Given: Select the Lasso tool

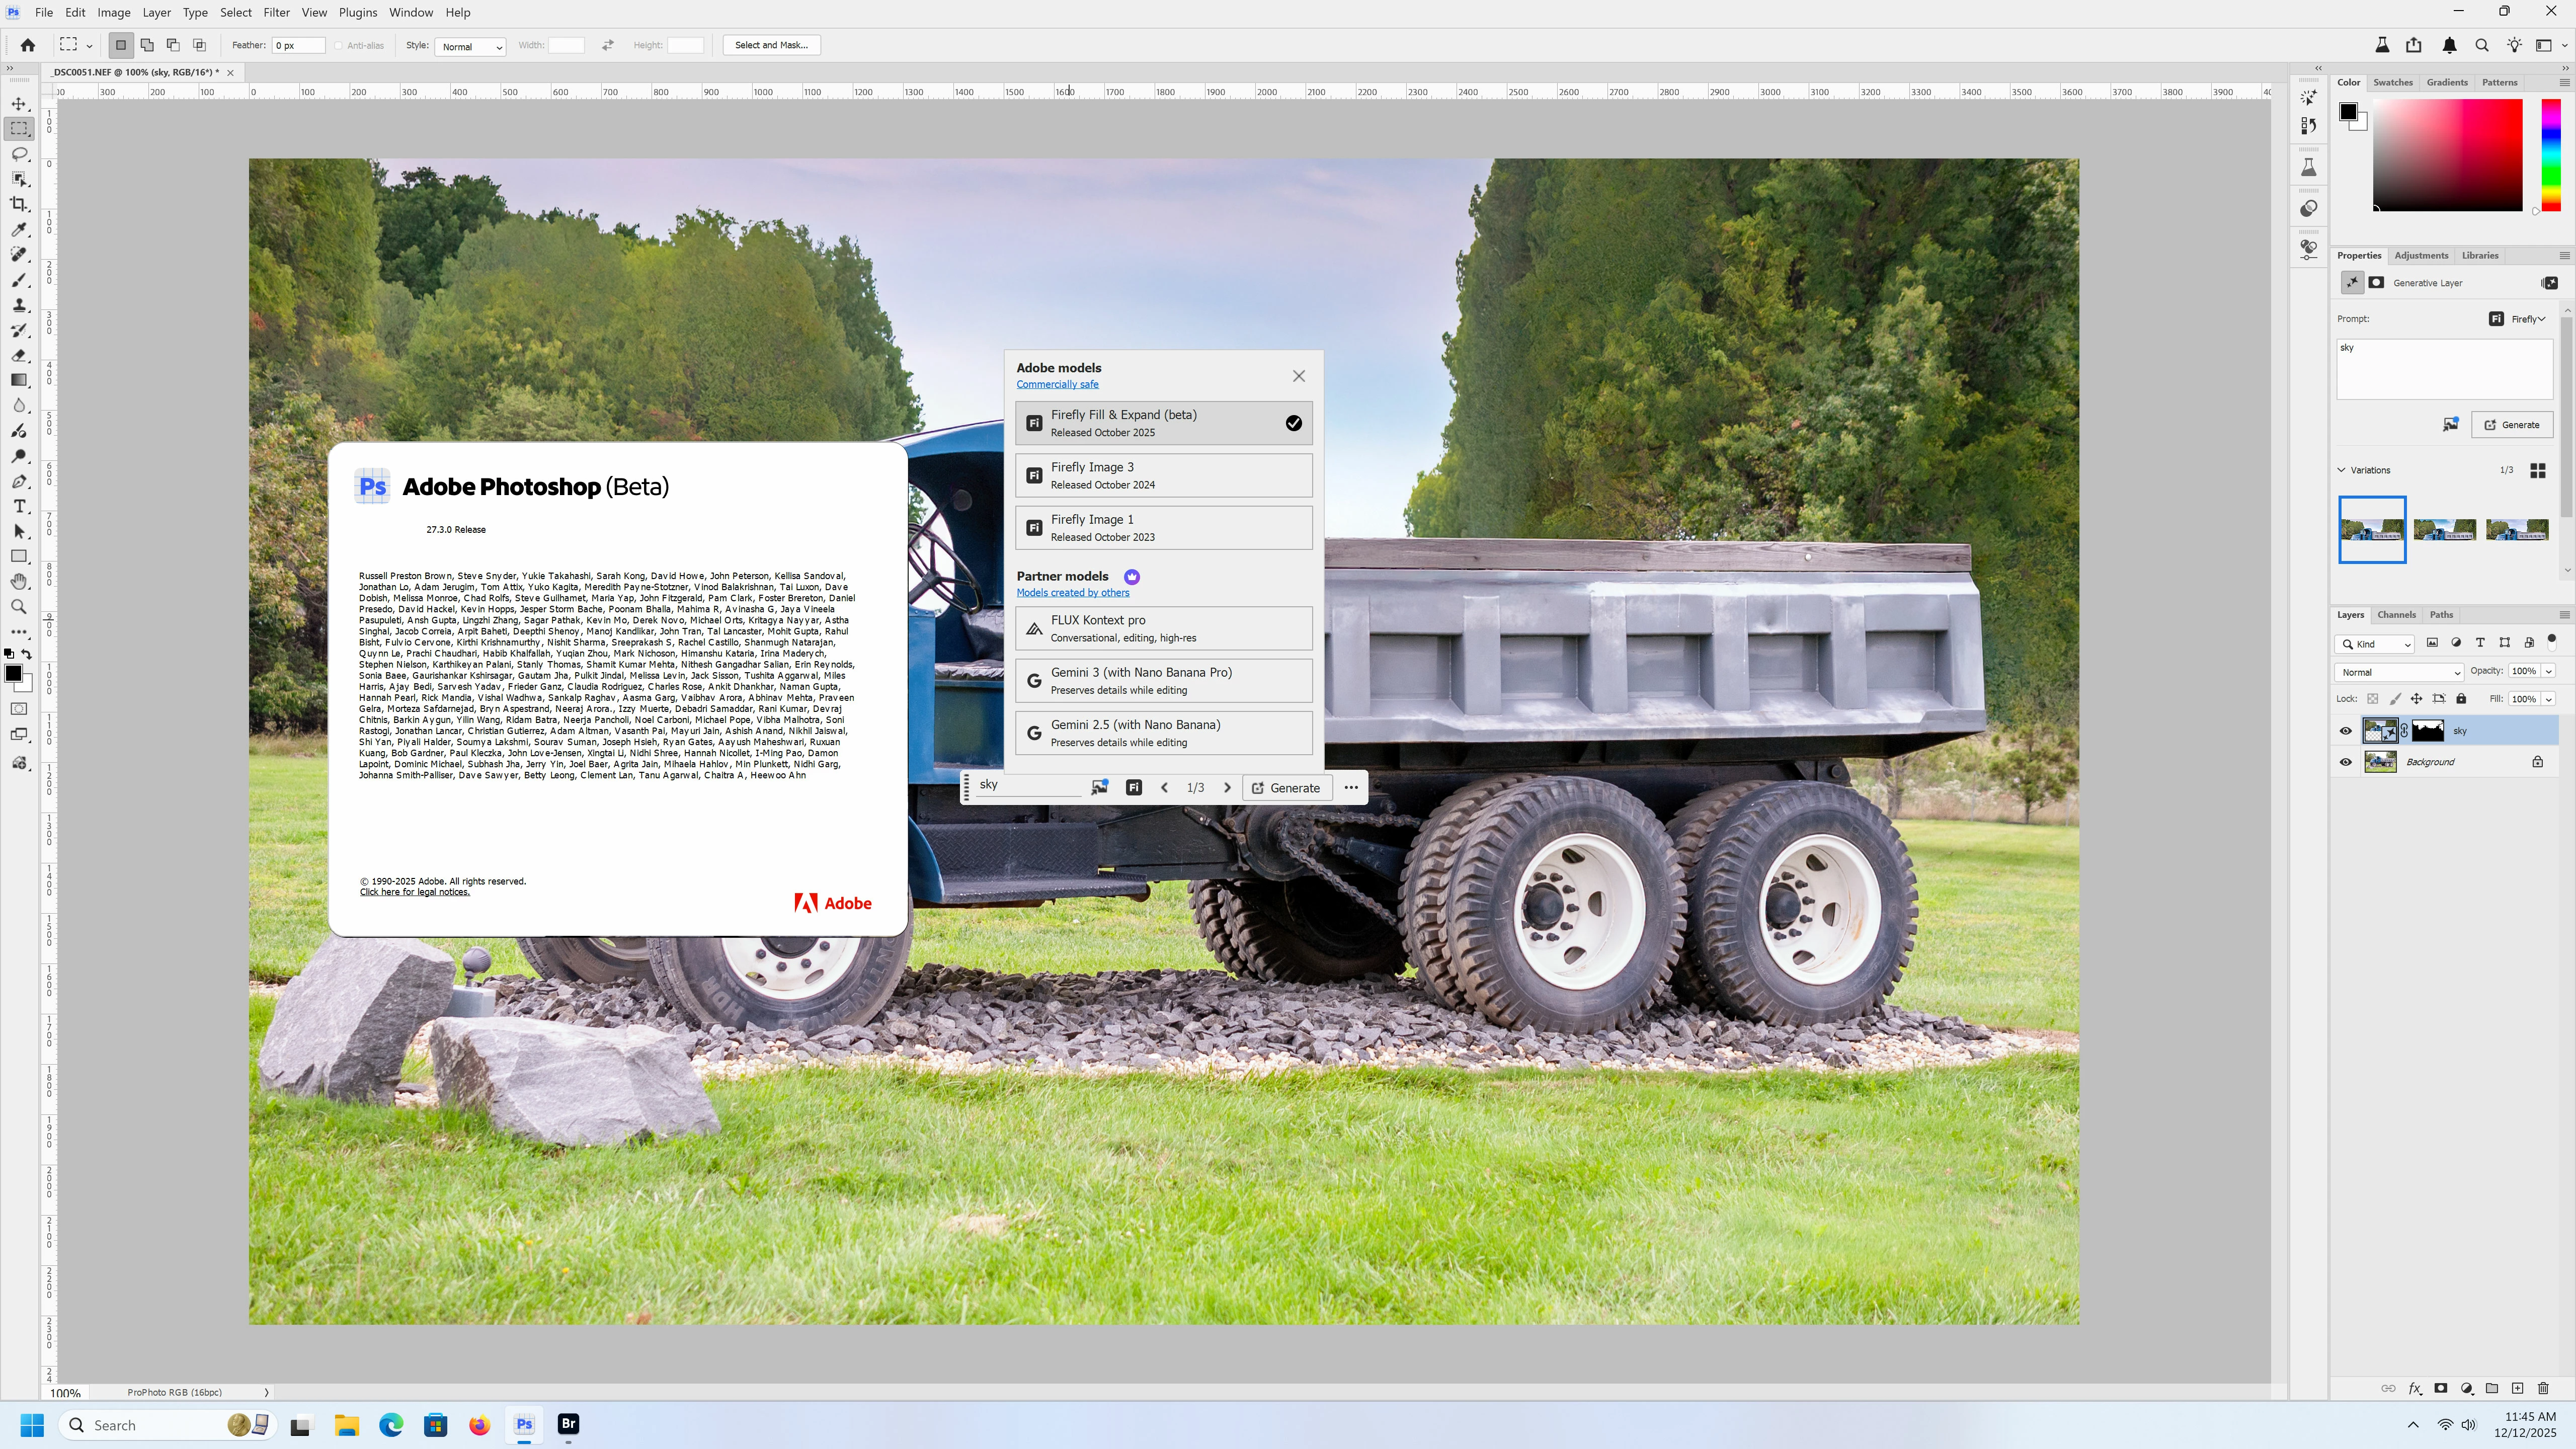Looking at the screenshot, I should 19,154.
